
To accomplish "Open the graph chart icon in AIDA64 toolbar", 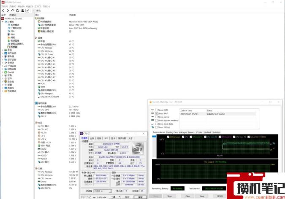I will 27,11.
